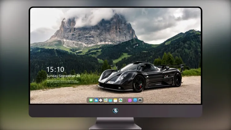Open the blue App Store icon
The image size is (231, 130).
point(135,100)
